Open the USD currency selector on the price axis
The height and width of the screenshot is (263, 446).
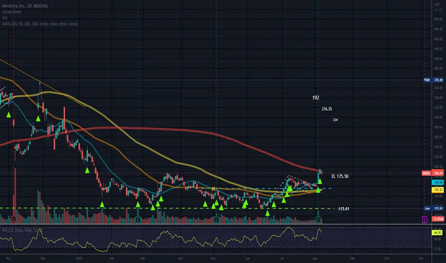click(x=437, y=4)
